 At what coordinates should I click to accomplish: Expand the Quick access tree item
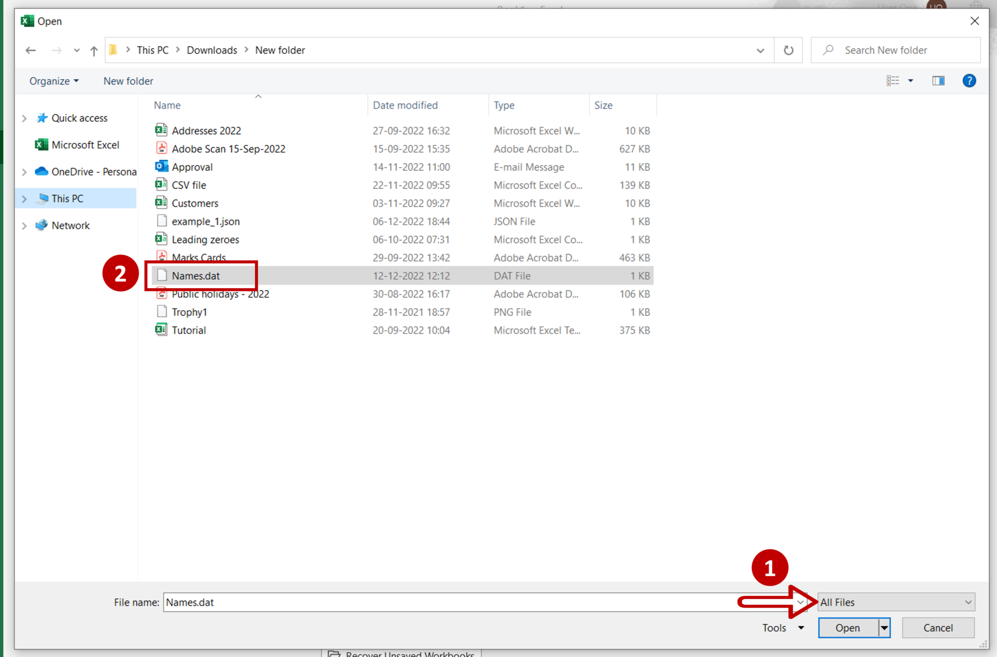pyautogui.click(x=24, y=118)
